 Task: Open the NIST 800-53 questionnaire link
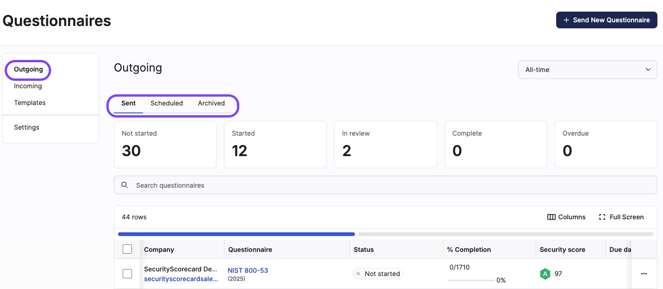(x=248, y=270)
